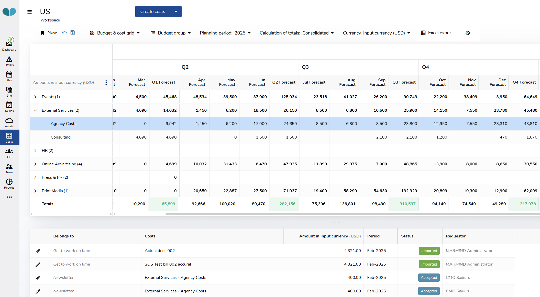
Task: Click the Create costs button
Action: [x=153, y=12]
